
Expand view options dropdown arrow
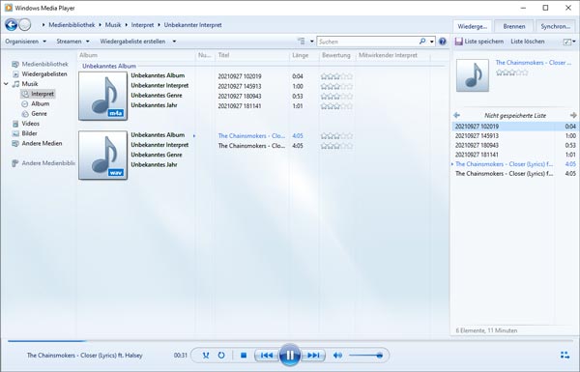312,42
